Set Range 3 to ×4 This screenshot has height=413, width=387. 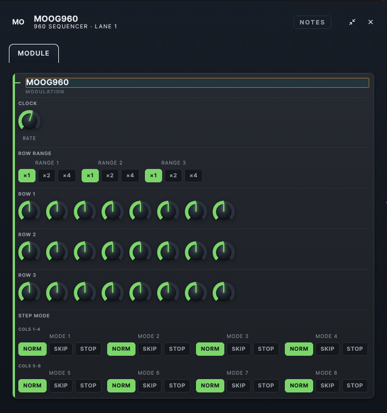coord(193,176)
